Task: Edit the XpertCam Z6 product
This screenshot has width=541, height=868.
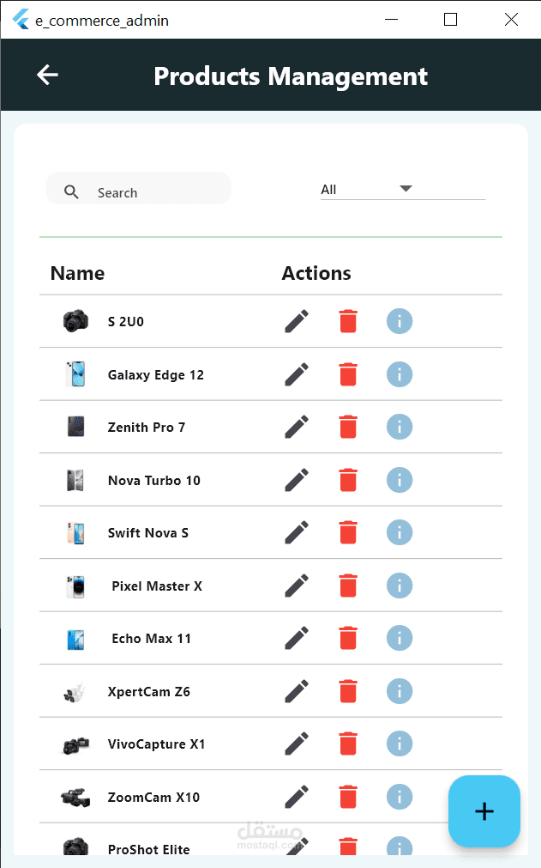Action: click(297, 691)
